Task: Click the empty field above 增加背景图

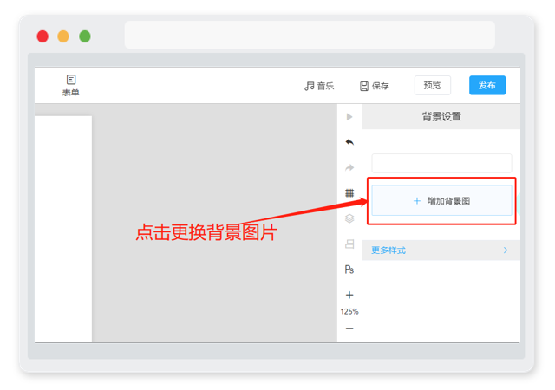Action: 441,163
